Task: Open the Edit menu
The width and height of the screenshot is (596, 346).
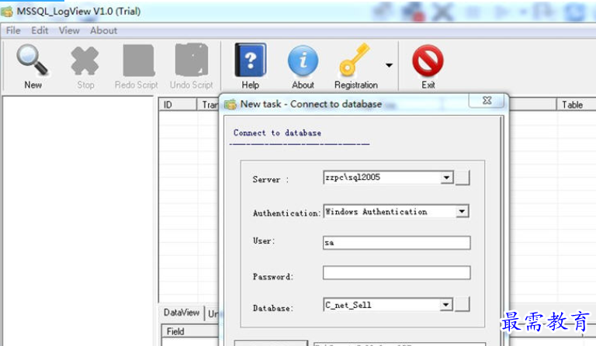Action: click(40, 30)
